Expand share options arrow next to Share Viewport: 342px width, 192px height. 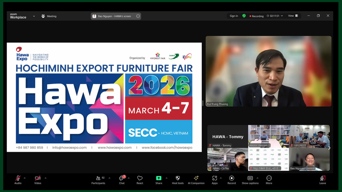pos(167,178)
